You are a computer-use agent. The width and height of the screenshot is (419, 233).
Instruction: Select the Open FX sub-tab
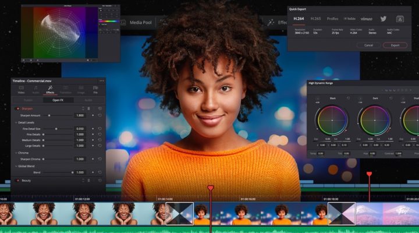tap(58, 100)
